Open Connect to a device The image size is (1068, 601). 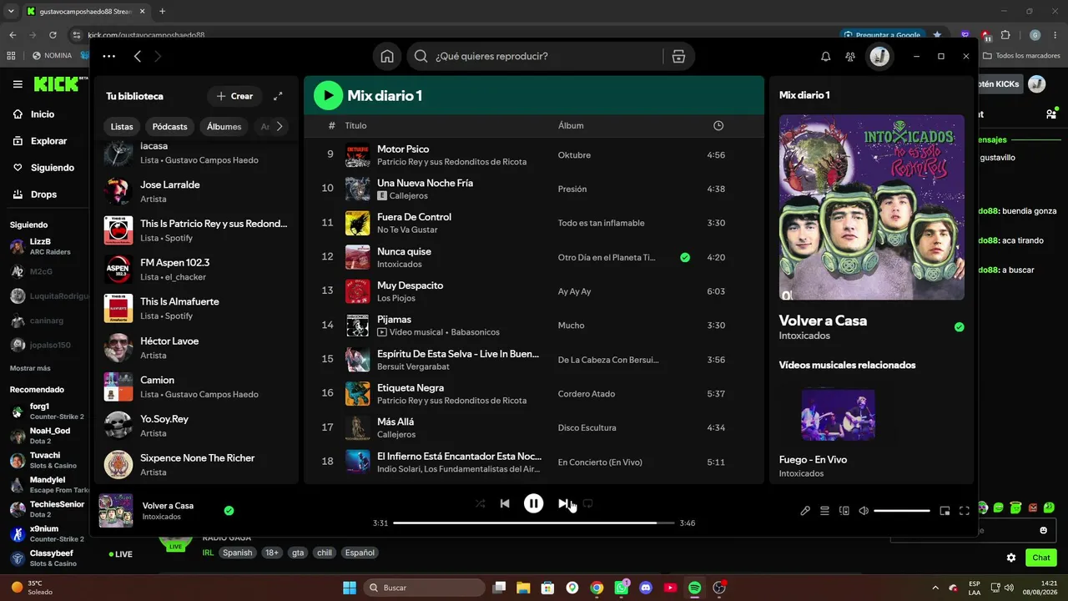pos(844,511)
